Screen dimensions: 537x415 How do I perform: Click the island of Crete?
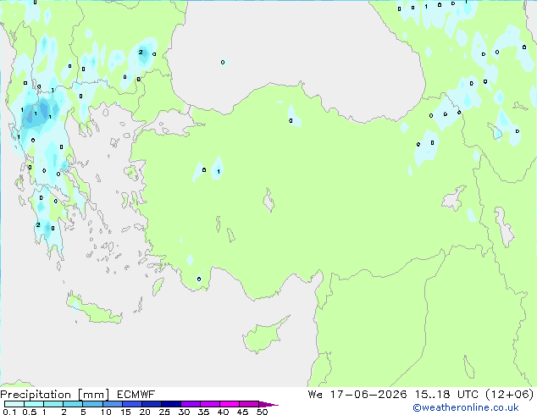pos(94,310)
